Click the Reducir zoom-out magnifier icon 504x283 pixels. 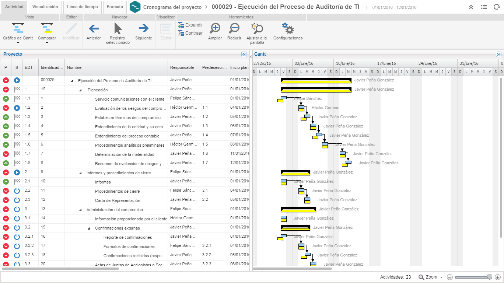click(234, 28)
